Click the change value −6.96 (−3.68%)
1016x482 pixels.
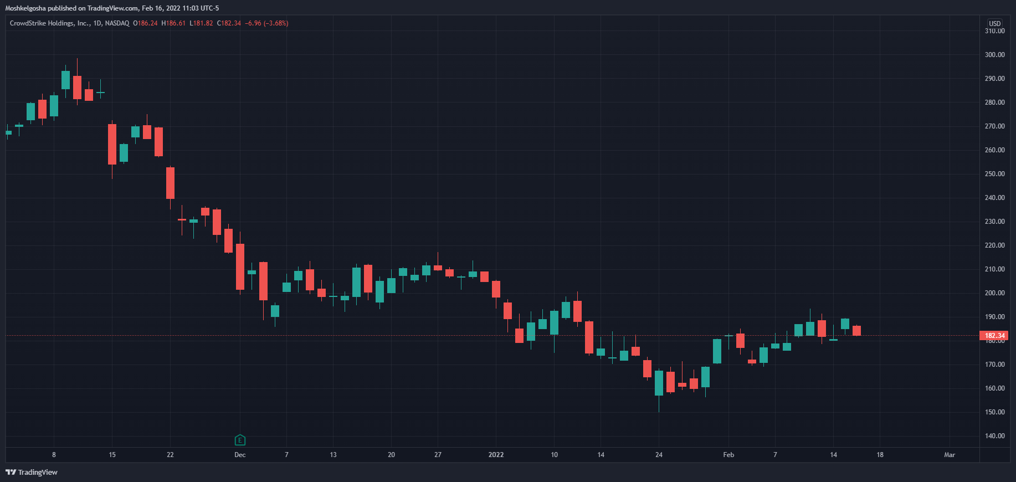(x=266, y=23)
